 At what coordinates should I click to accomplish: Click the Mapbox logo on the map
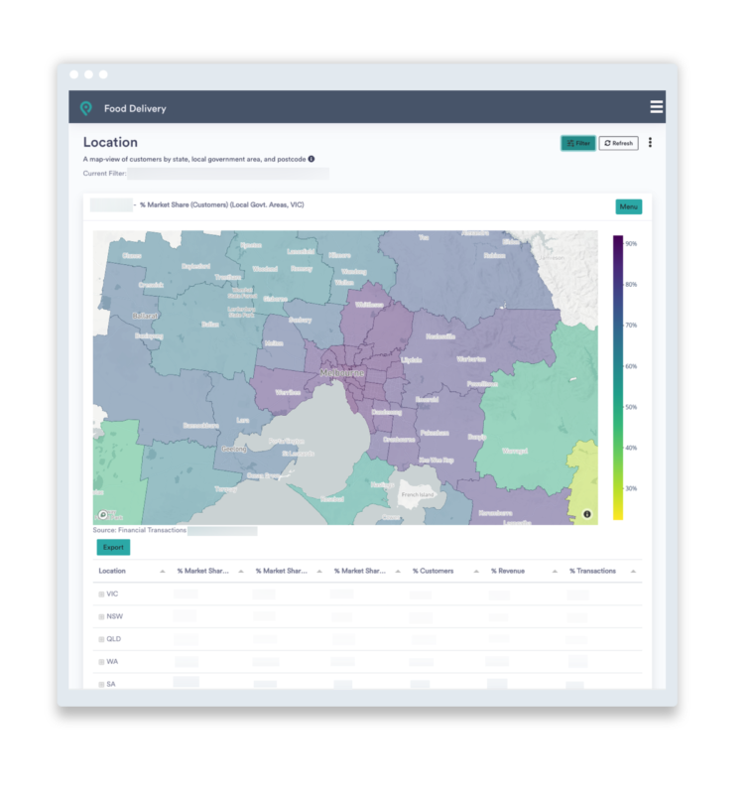point(104,514)
